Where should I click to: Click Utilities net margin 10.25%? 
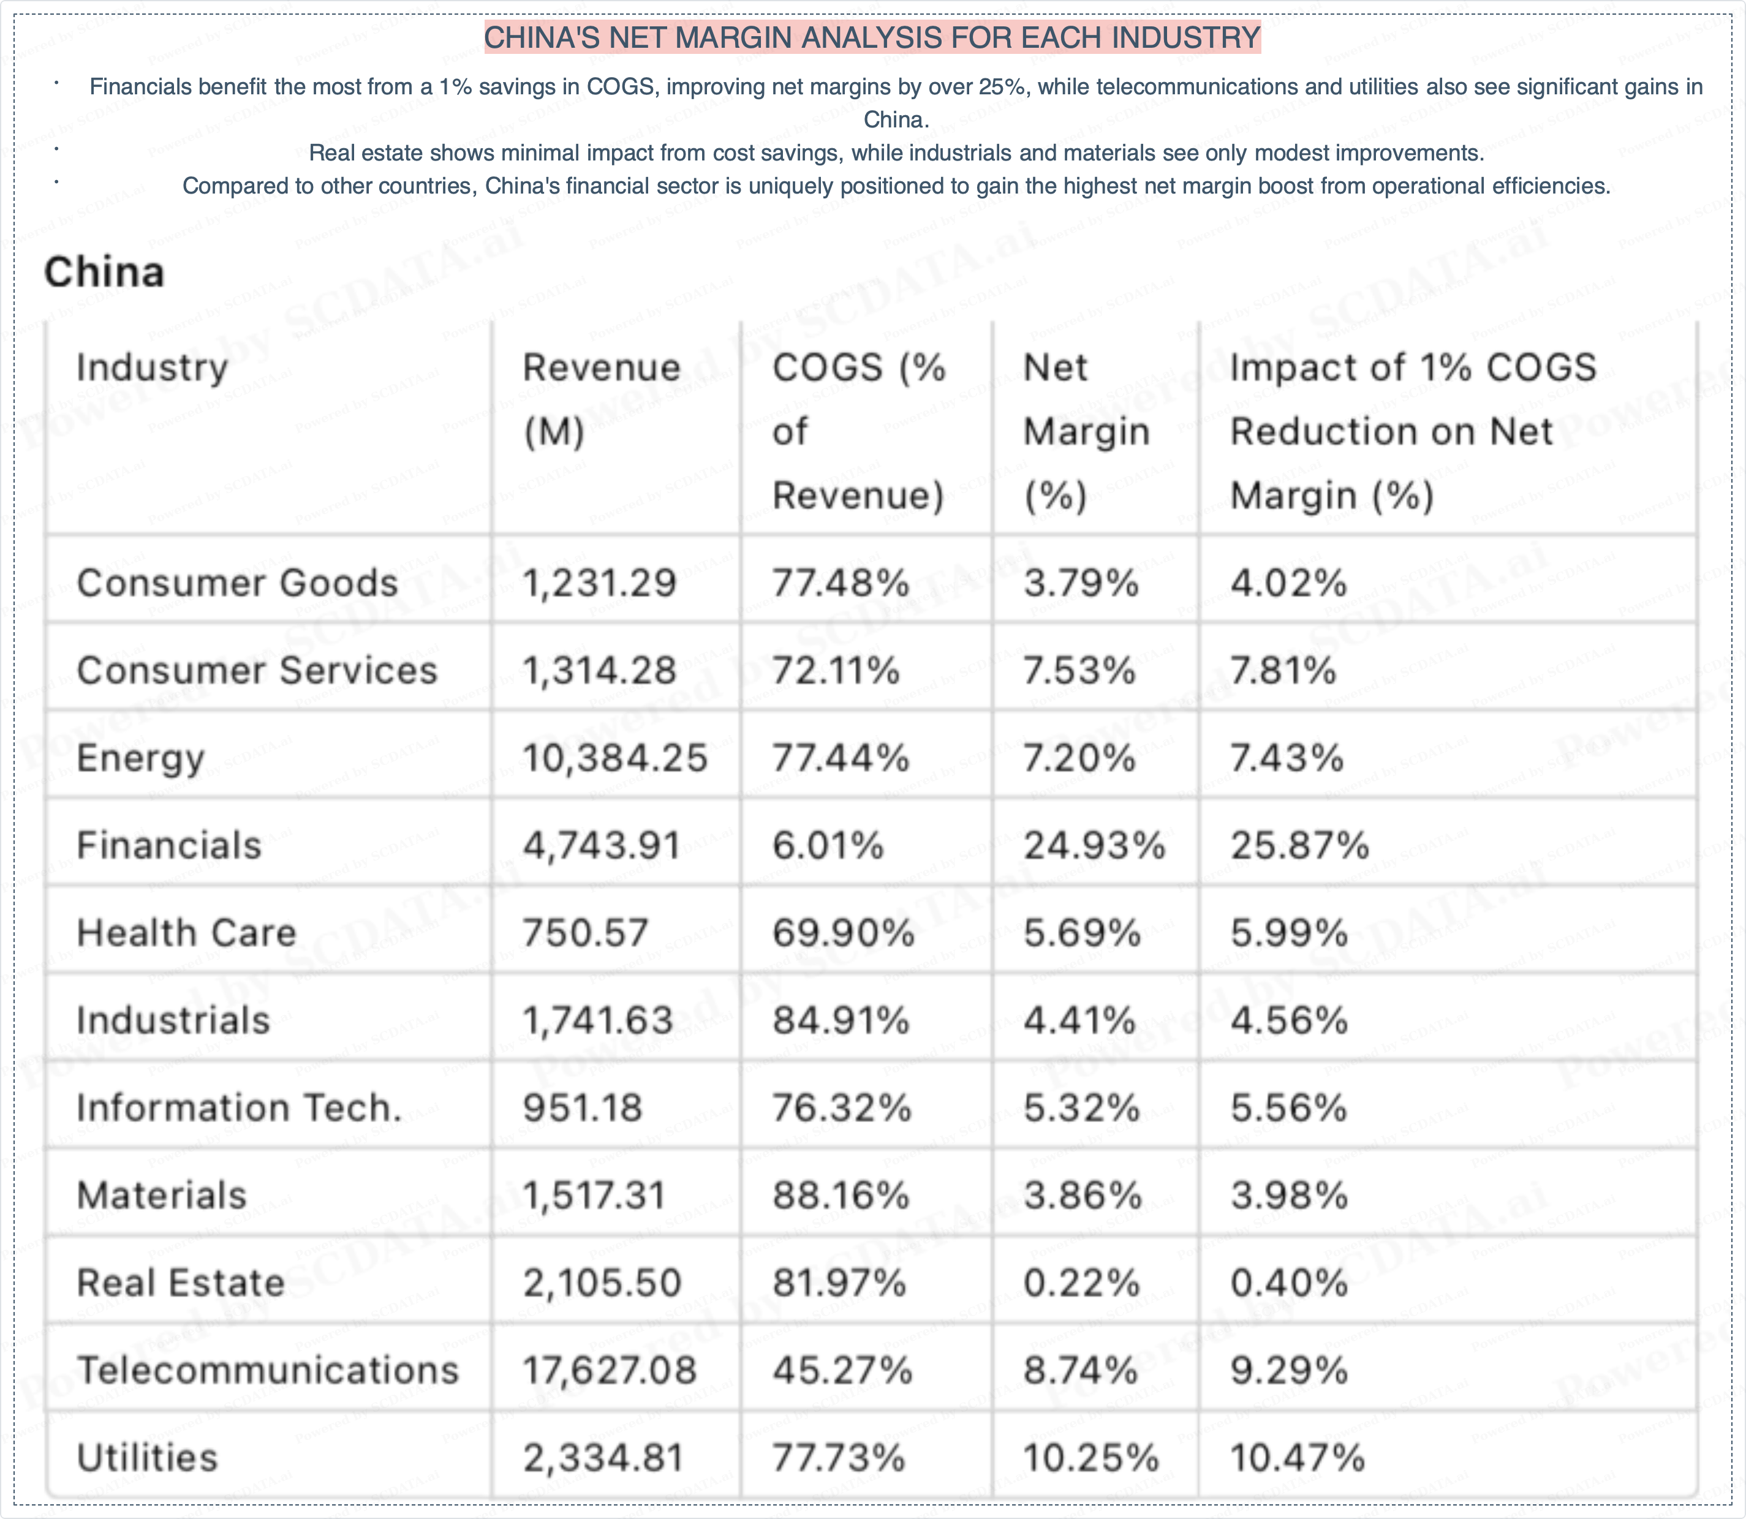[1090, 1458]
